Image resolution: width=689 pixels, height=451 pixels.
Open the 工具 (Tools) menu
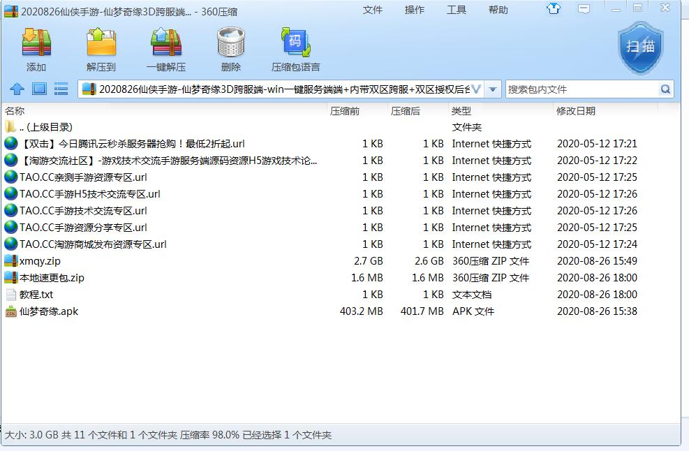(x=456, y=10)
